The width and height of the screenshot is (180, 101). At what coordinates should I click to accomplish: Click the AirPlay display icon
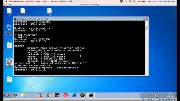134,1
